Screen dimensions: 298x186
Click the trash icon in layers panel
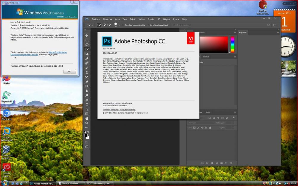point(231,163)
